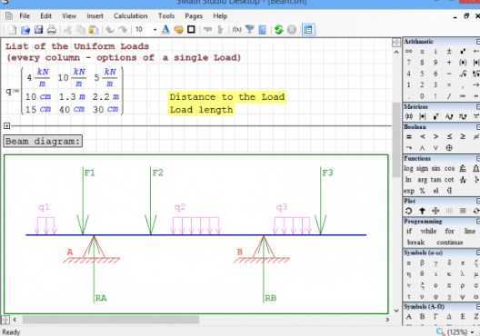The width and height of the screenshot is (480, 336).
Task: Click the background fill color icon
Action: point(178,30)
